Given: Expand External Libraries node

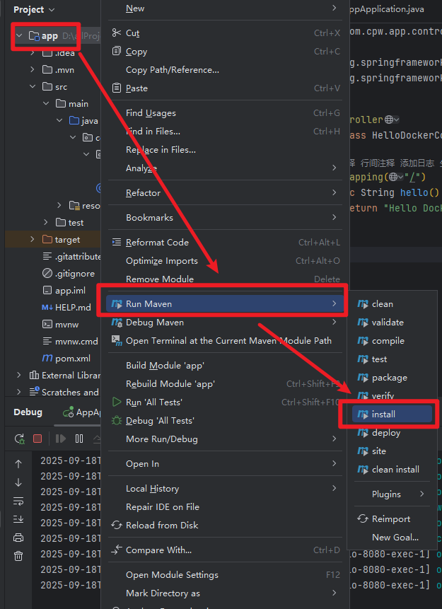Looking at the screenshot, I should click(18, 375).
